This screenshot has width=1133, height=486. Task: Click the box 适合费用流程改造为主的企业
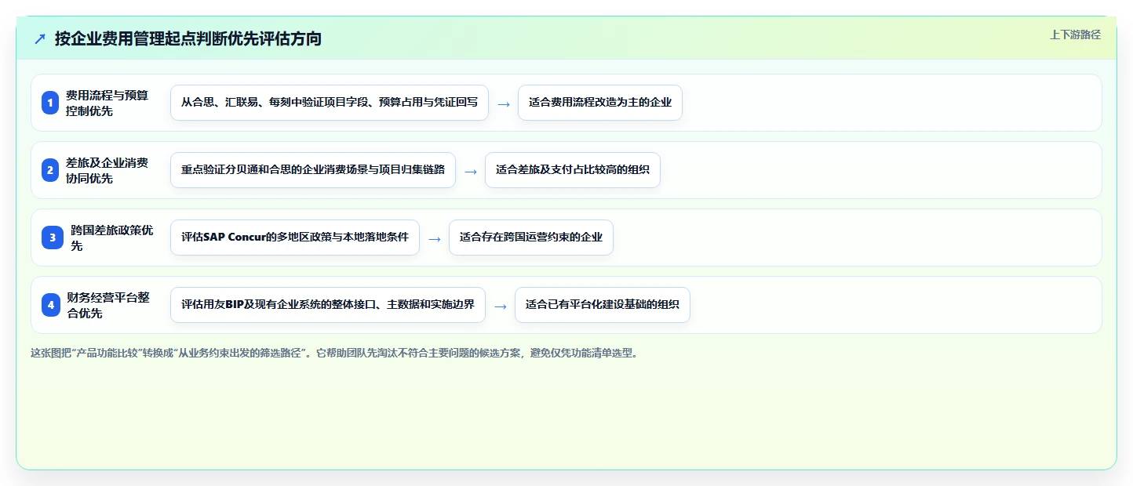pos(600,103)
